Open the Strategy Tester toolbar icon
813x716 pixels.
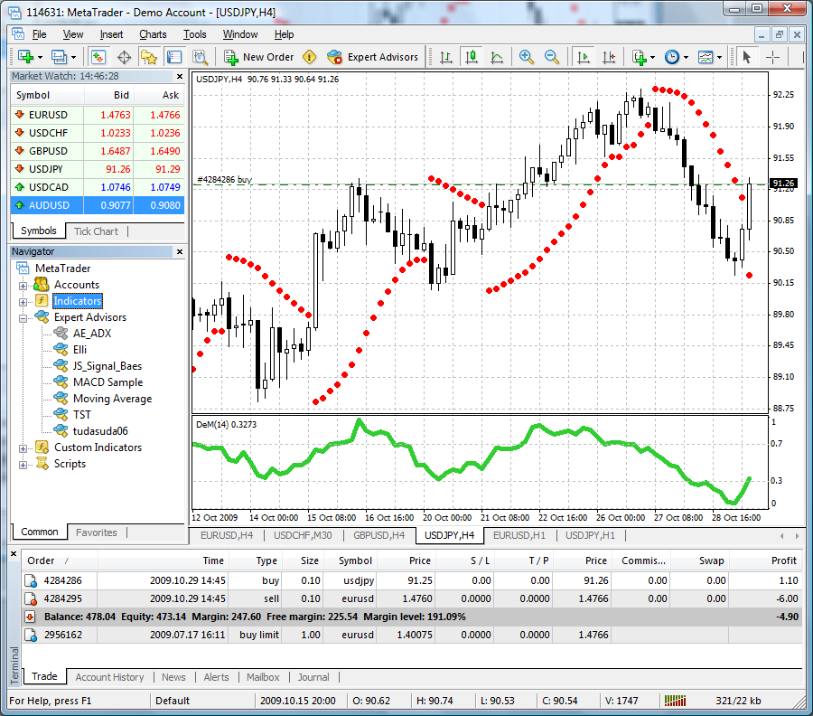(x=200, y=57)
